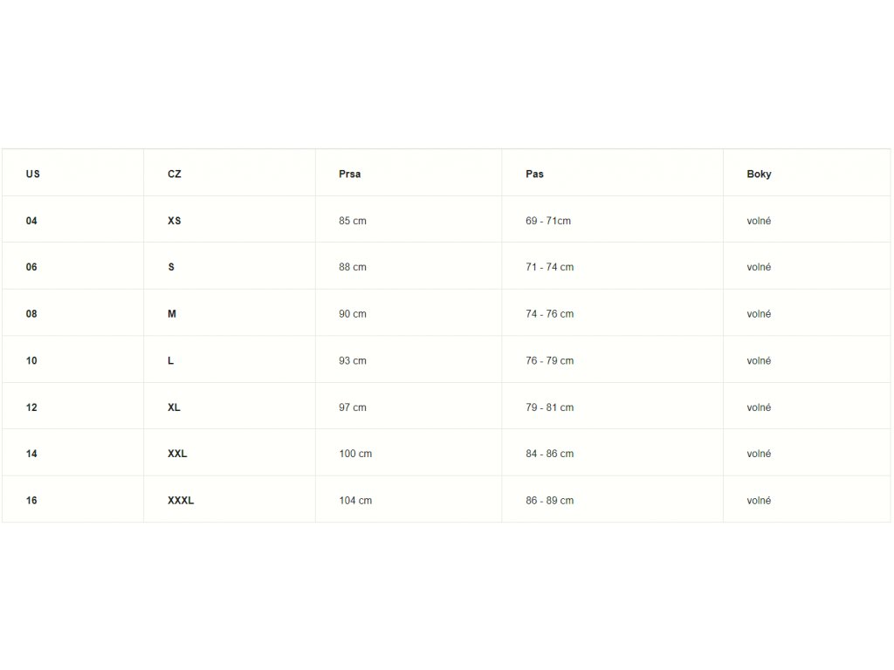Click the 69 - 71cm waist value

pyautogui.click(x=548, y=221)
